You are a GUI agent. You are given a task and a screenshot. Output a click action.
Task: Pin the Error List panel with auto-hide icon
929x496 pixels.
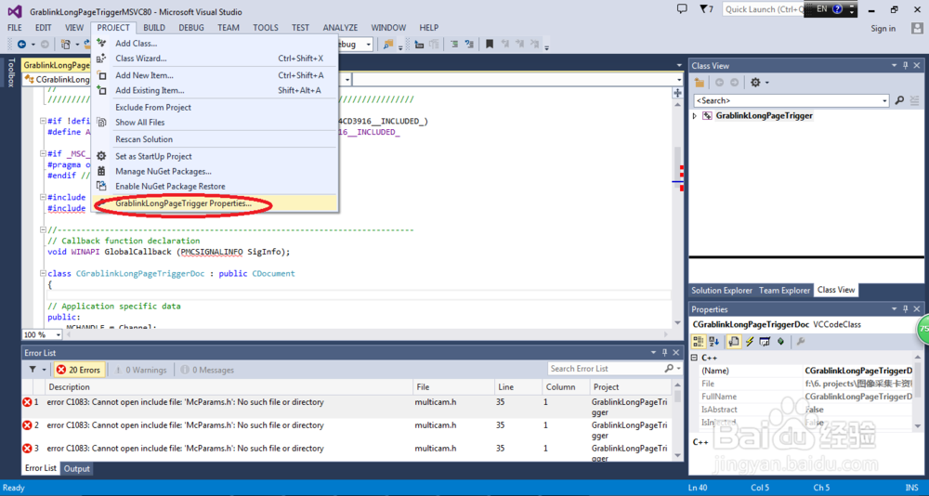click(665, 353)
